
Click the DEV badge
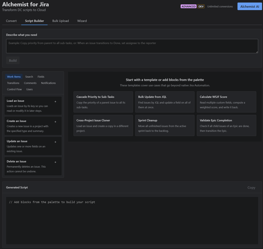(201, 6)
